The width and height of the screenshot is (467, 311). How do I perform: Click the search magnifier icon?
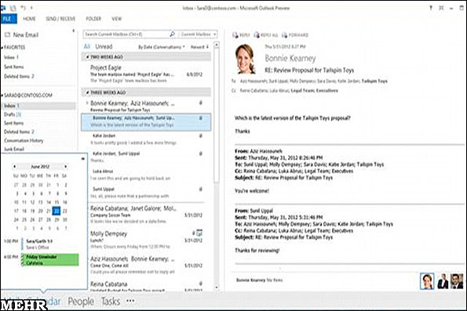pyautogui.click(x=172, y=34)
